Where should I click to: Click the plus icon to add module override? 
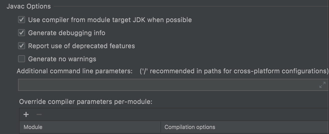[x=26, y=115]
